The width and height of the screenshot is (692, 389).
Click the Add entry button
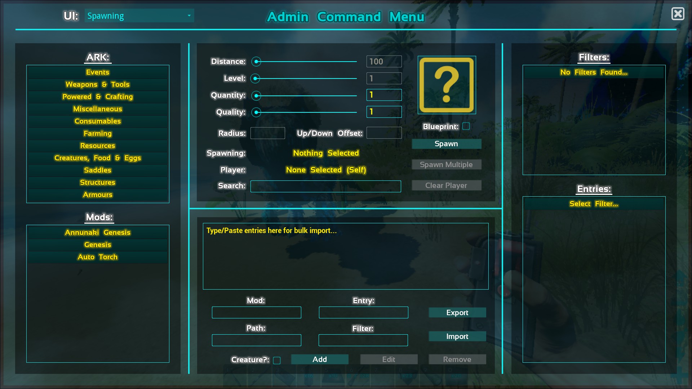319,359
